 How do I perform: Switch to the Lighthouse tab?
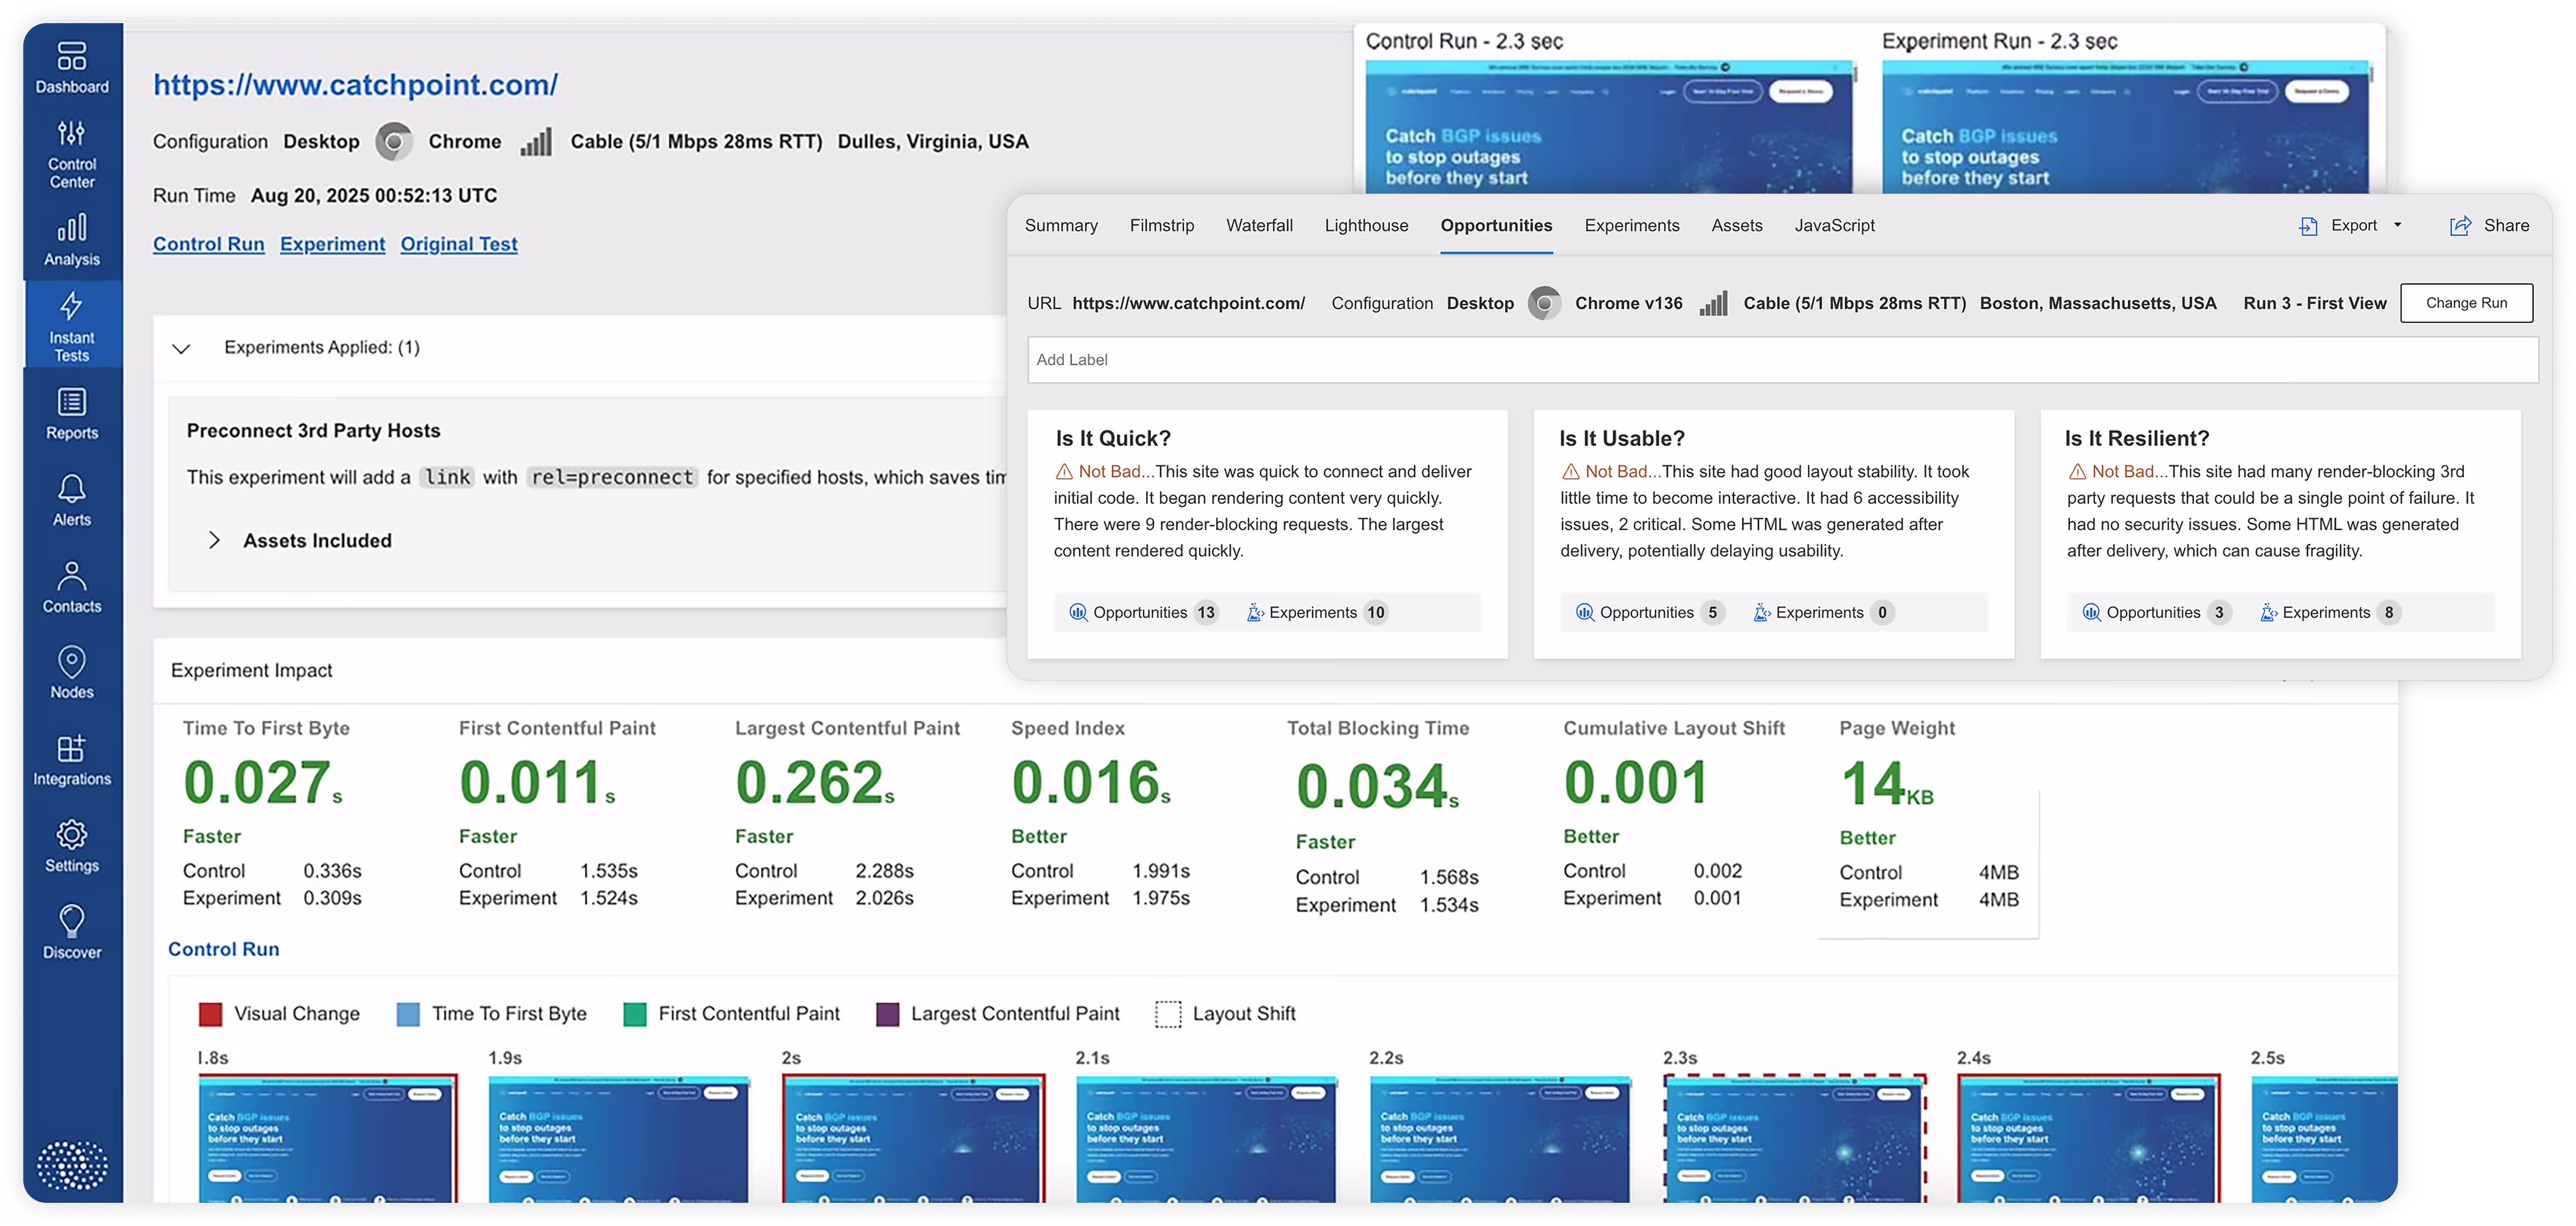click(1366, 226)
